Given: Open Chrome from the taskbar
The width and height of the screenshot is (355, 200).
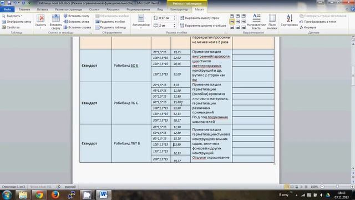Looking at the screenshot, I should (x=39, y=195).
